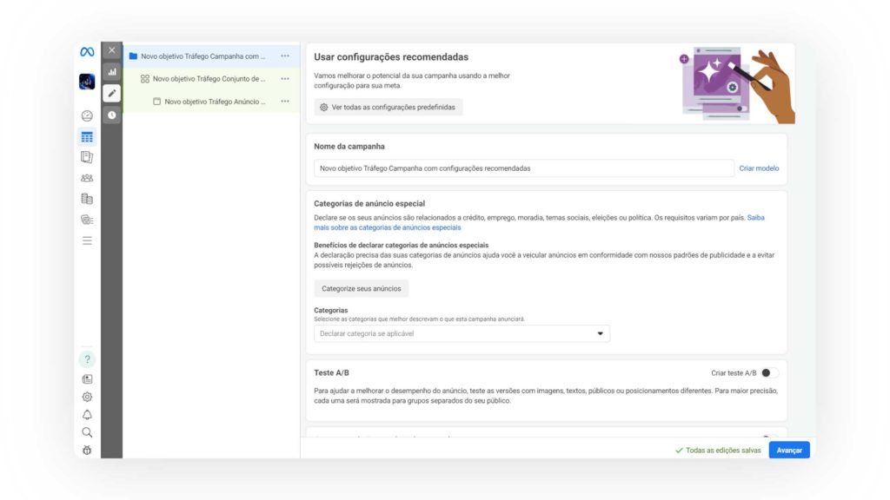This screenshot has height=500, width=890.
Task: Open more options for the Anúncio row
Action: coord(285,102)
